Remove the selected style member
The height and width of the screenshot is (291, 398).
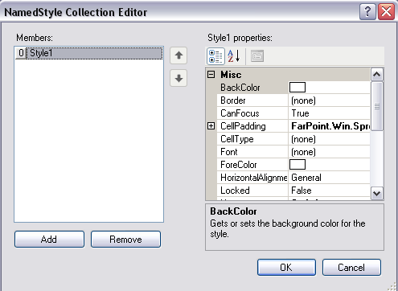coord(125,239)
